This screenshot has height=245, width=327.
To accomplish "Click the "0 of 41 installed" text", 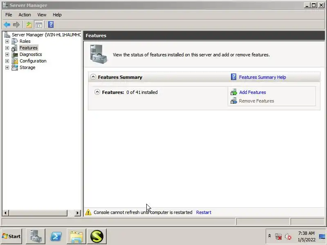I will (x=142, y=92).
